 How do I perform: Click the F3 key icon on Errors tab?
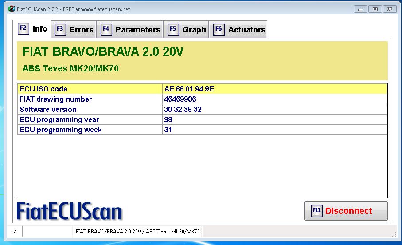60,29
